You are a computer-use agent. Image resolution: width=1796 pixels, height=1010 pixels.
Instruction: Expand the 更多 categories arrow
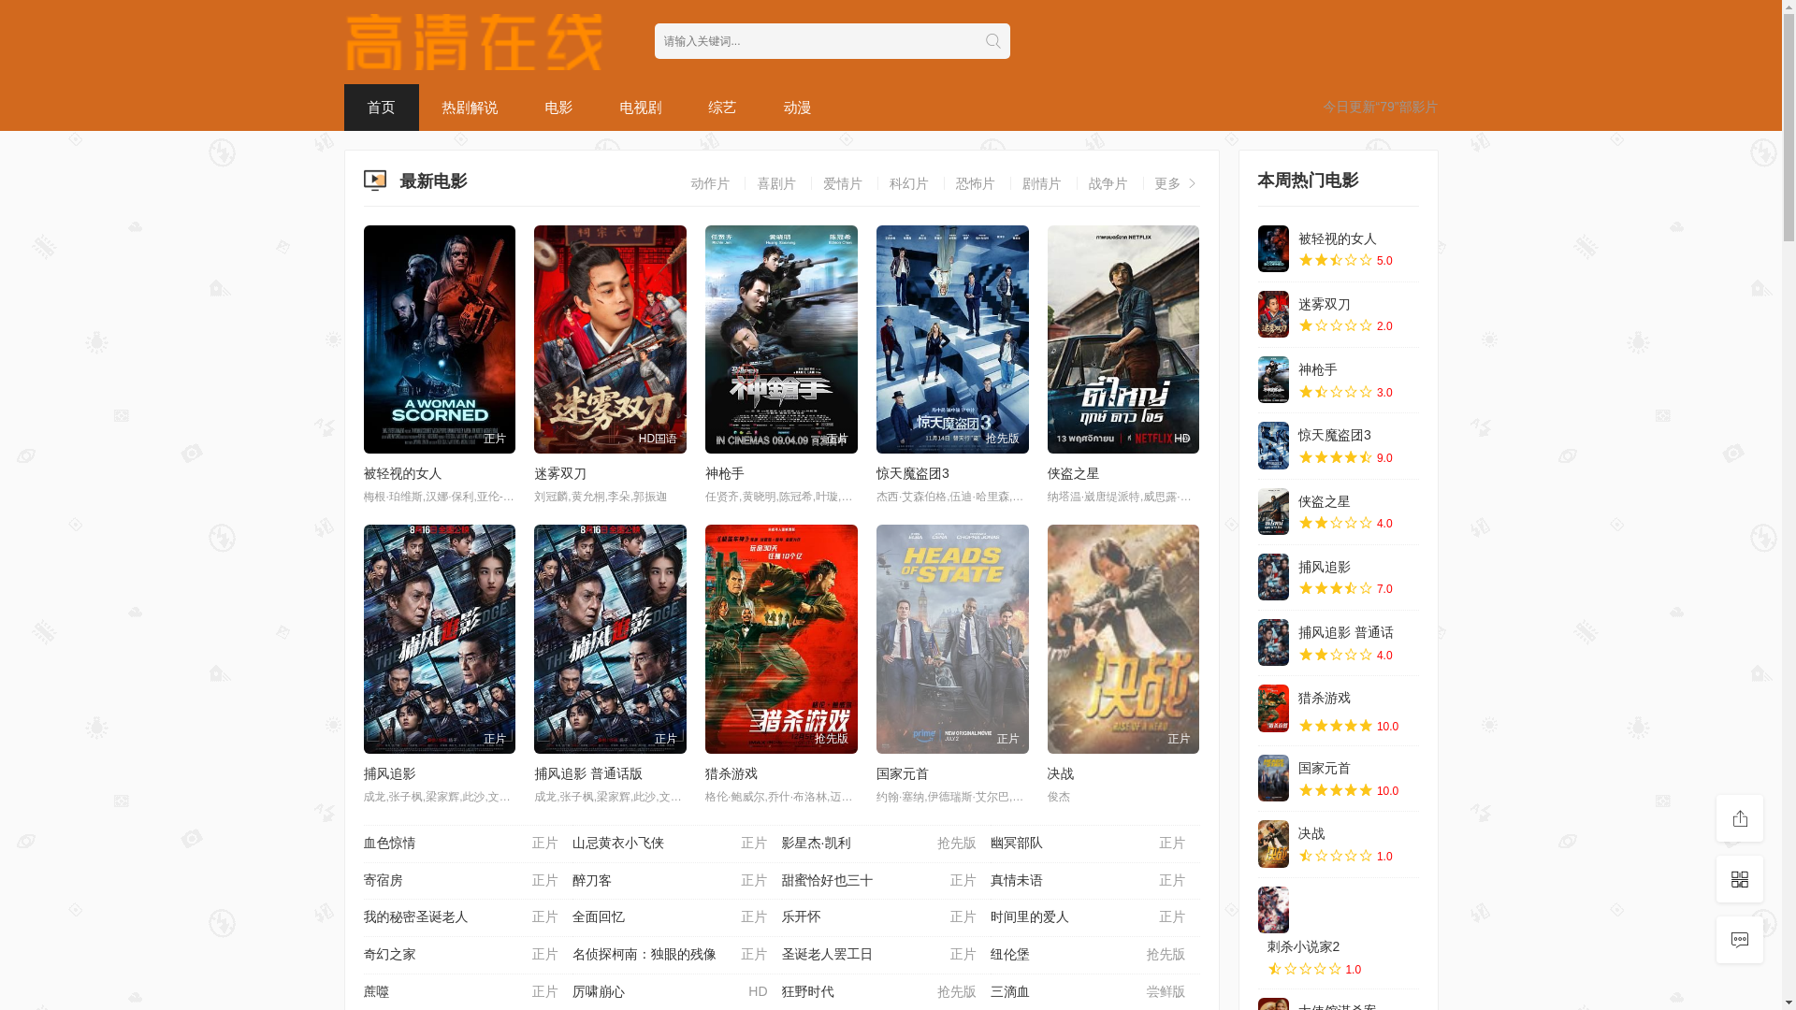point(1192,183)
